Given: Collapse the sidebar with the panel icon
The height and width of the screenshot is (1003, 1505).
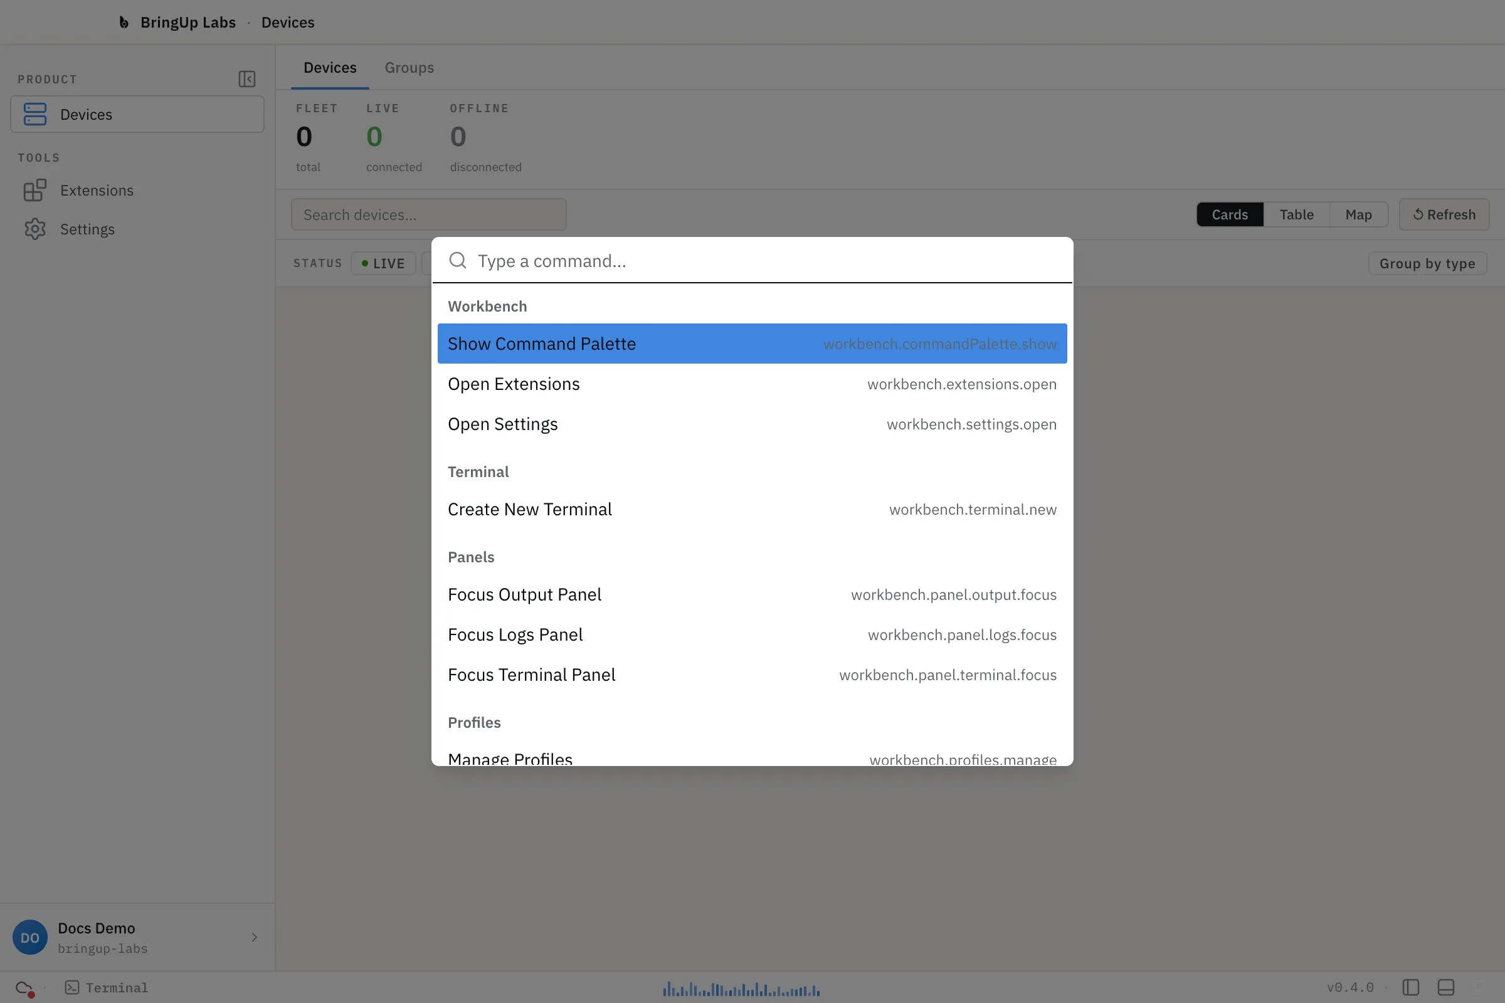Looking at the screenshot, I should (x=247, y=79).
